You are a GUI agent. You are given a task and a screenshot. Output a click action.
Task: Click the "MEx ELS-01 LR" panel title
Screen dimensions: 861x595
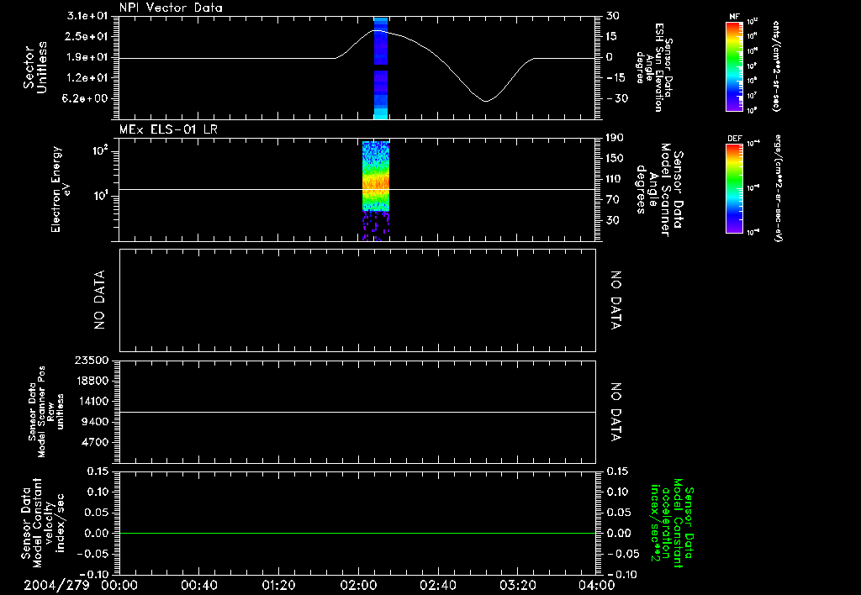(168, 129)
